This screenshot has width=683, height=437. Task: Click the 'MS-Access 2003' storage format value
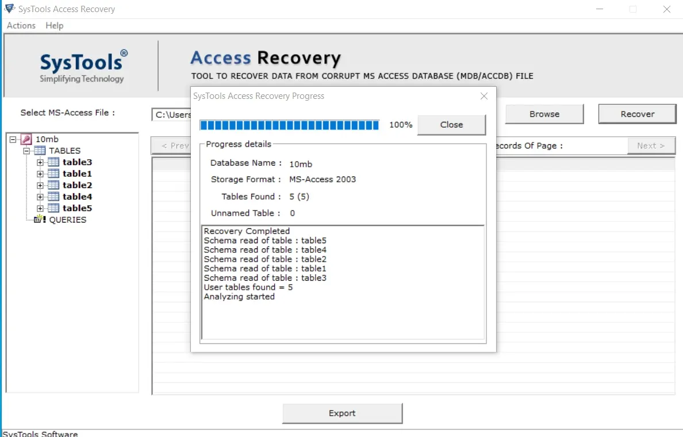[323, 179]
